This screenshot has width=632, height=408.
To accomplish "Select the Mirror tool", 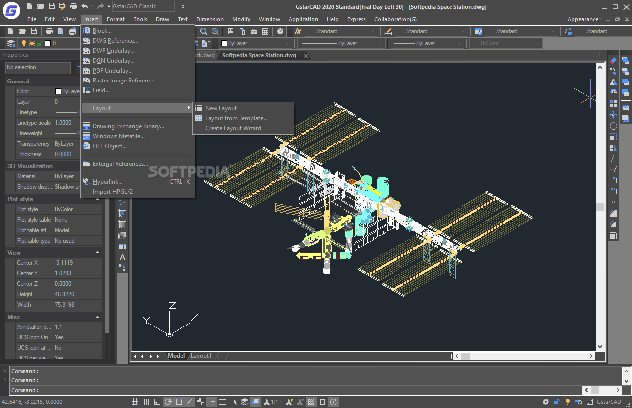I will point(613,82).
